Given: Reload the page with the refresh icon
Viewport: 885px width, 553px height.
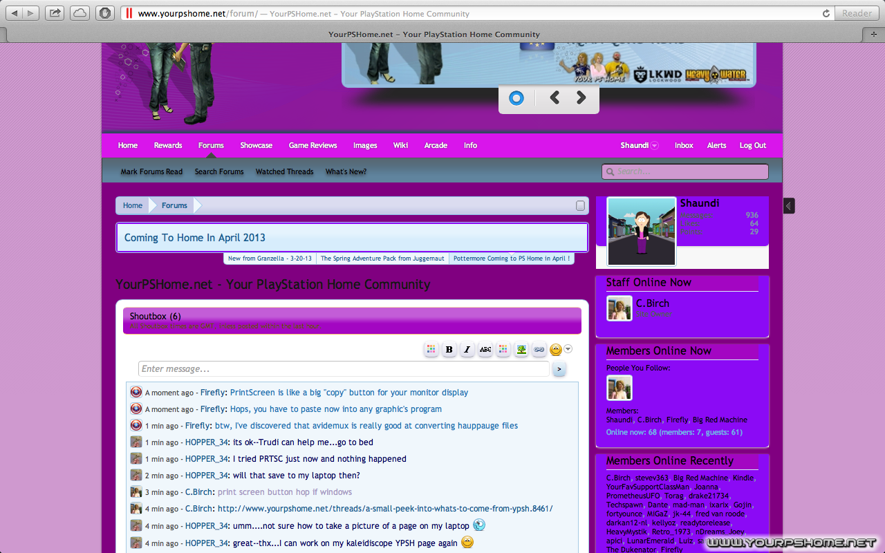Looking at the screenshot, I should [826, 13].
